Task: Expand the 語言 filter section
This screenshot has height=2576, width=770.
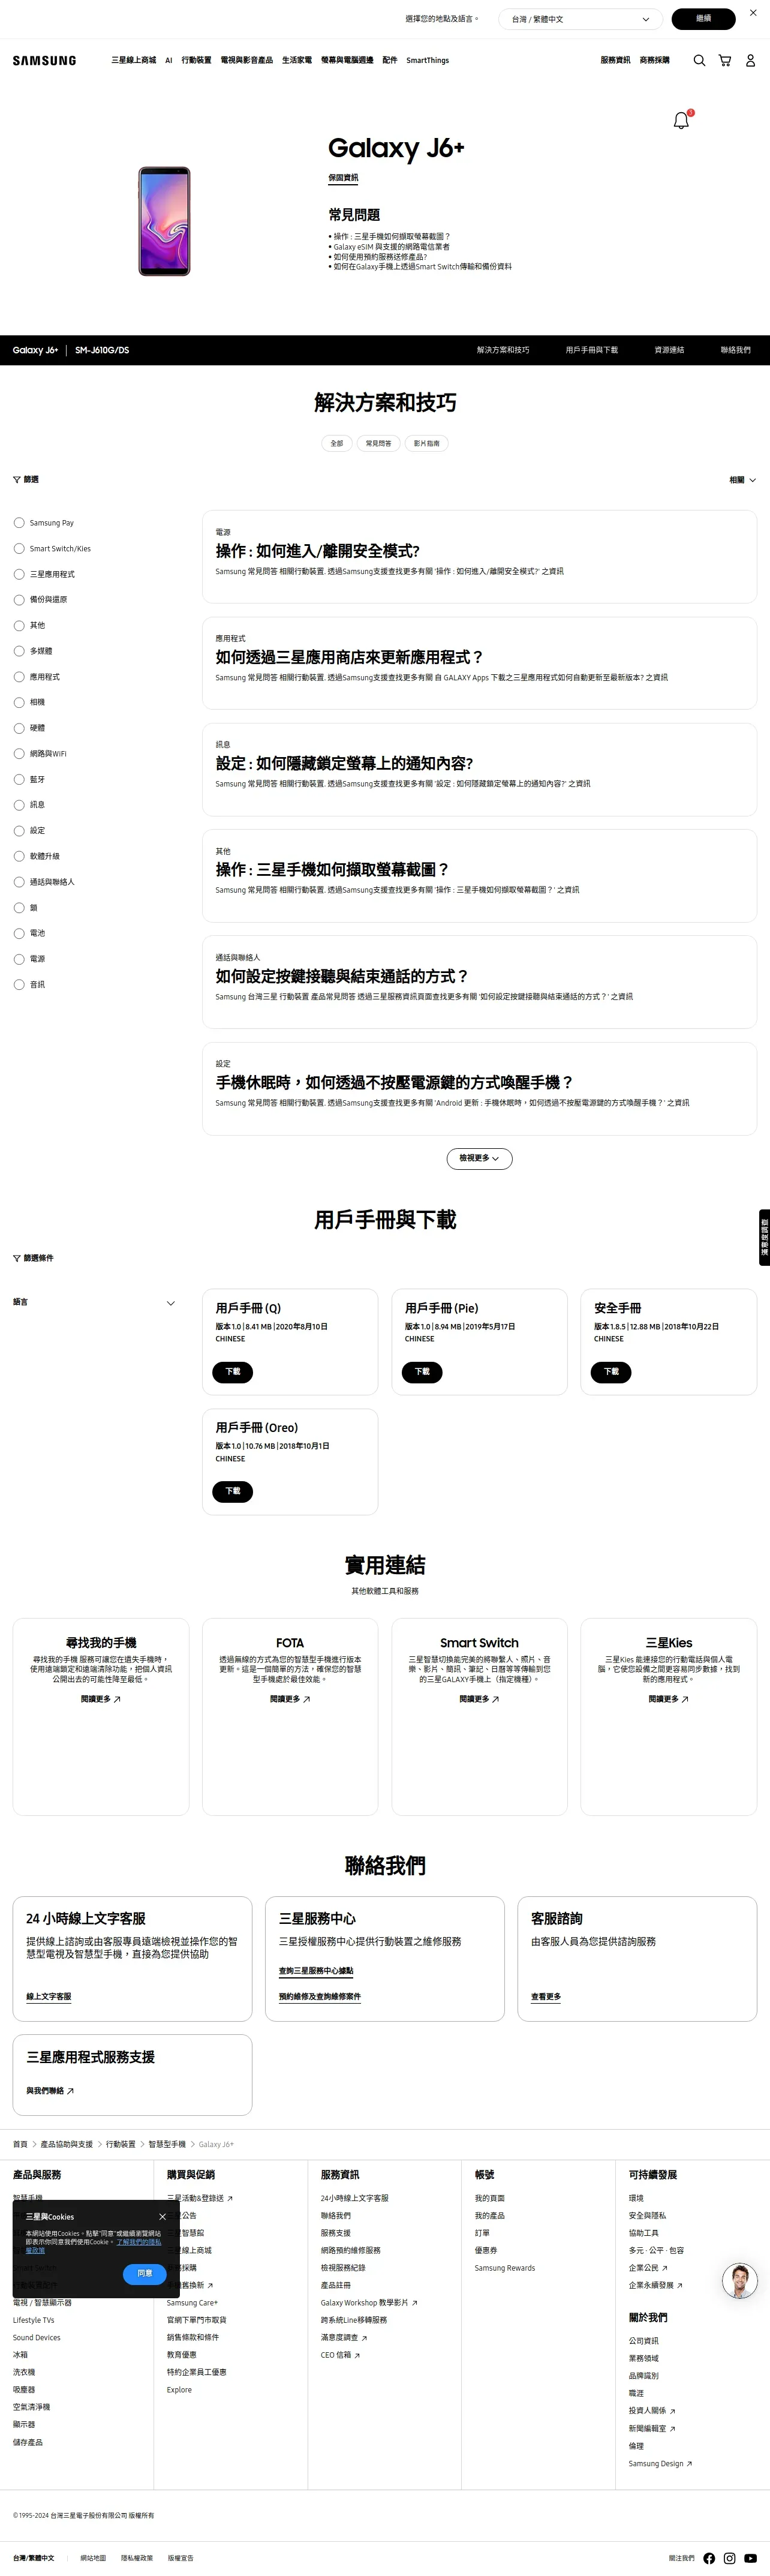Action: coord(94,1303)
